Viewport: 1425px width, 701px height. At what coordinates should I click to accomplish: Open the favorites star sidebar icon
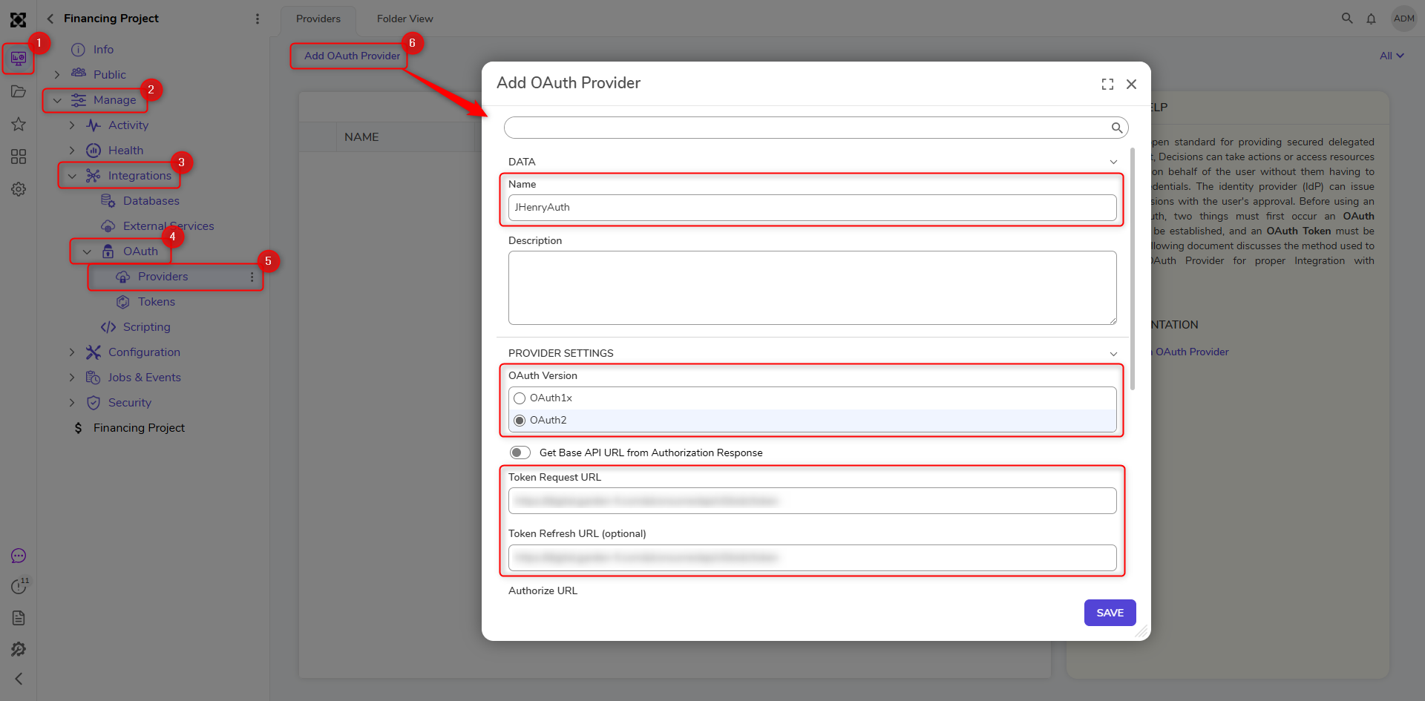[x=19, y=124]
